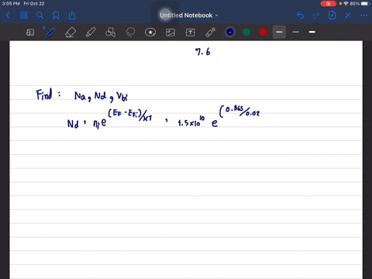
Task: Select the Eraser tool
Action: pyautogui.click(x=71, y=33)
